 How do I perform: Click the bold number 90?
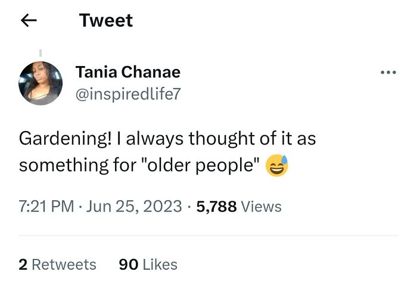point(129,264)
